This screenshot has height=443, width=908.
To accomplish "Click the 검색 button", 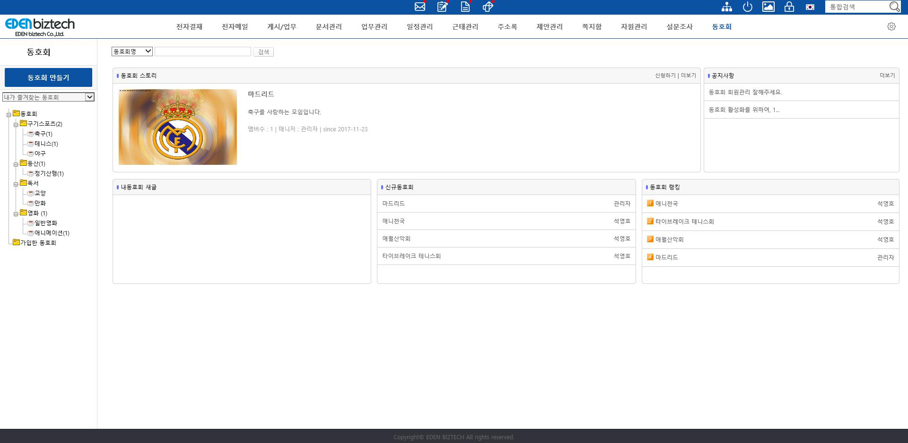I will [263, 52].
